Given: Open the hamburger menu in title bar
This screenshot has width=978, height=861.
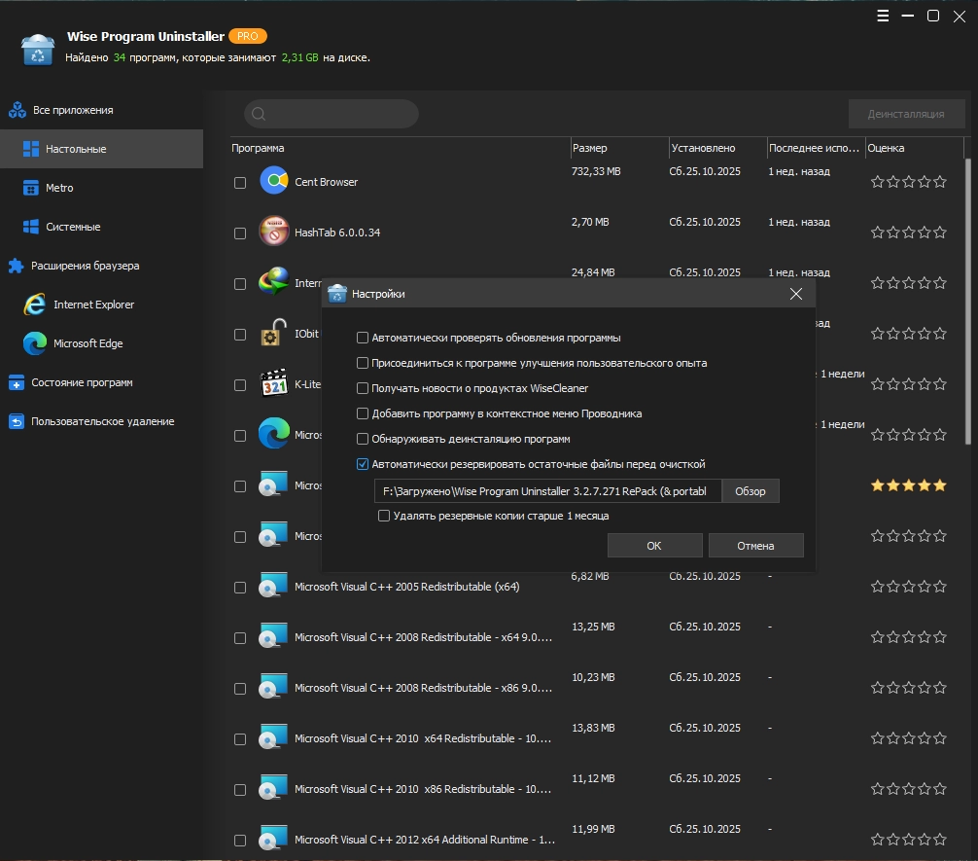Looking at the screenshot, I should pos(883,16).
